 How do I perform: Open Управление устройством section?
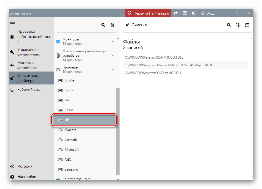[x=31, y=52]
